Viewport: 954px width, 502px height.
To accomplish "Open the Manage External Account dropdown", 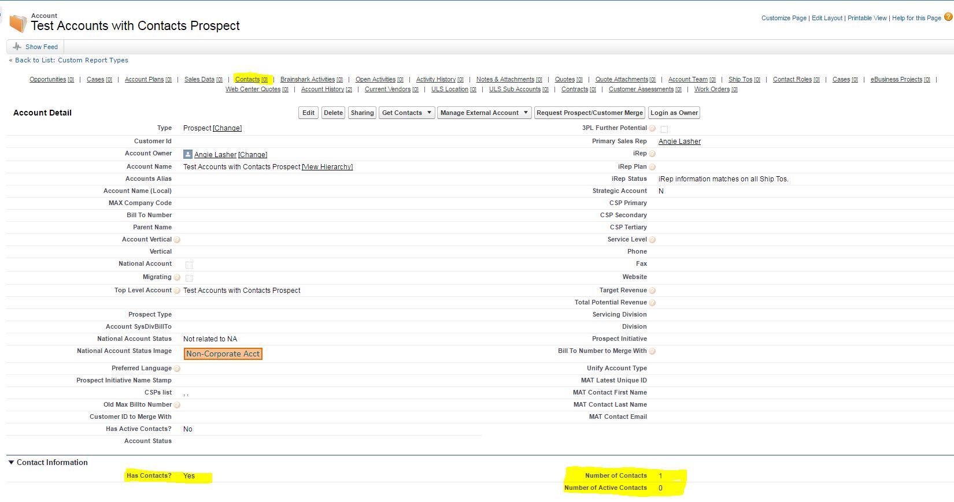I will pyautogui.click(x=484, y=113).
